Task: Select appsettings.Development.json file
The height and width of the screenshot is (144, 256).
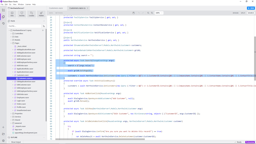Action: click(26, 133)
